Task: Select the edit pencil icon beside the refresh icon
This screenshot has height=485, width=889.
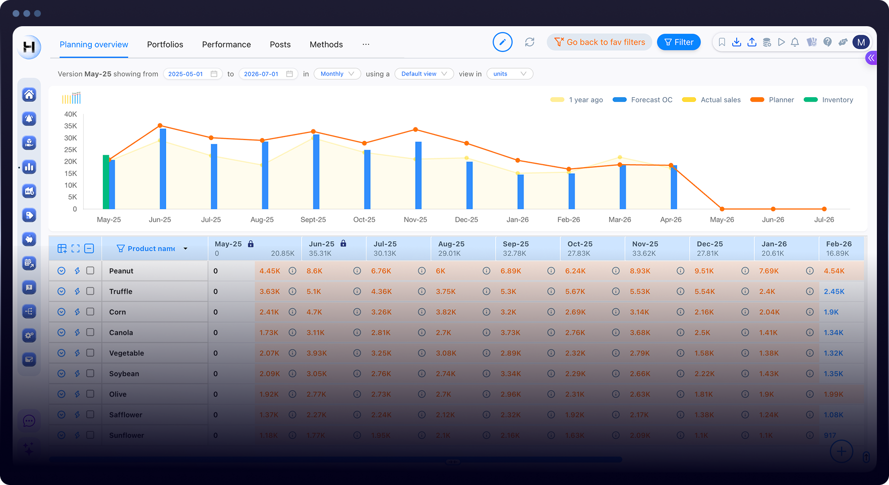Action: [502, 42]
